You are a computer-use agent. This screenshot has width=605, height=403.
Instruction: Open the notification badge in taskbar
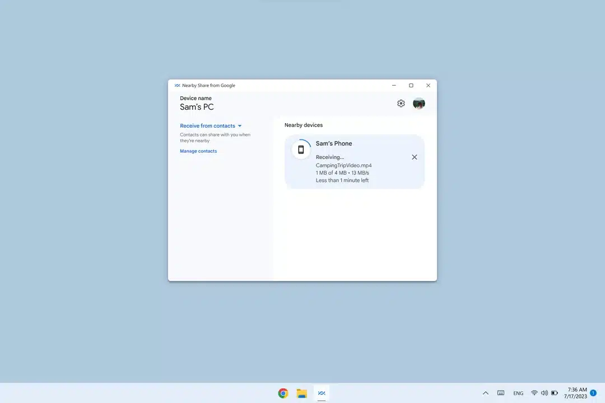click(x=593, y=393)
